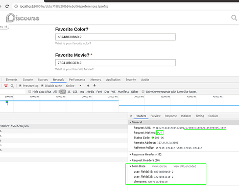Viewport: 239px width, 191px height.
Task: Open the Sources tab
Action: pos(43,79)
